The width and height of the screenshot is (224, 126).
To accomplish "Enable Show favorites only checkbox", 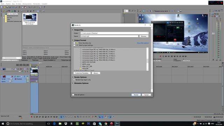I will 74,43.
